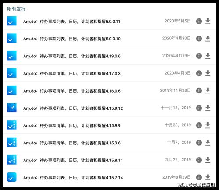Open the Any.do 4.19.0.6 release link
The width and height of the screenshot is (219, 190).
72,56
